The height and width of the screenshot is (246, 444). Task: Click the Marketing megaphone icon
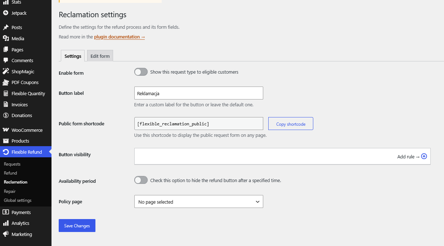click(6, 234)
